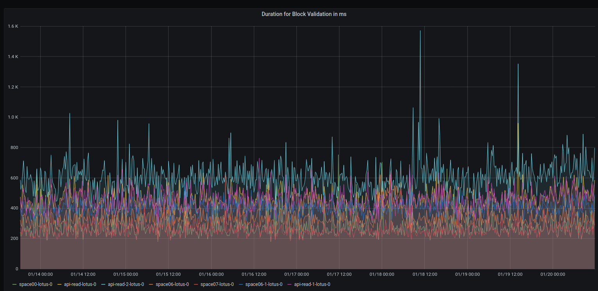Click the api-read-1-lotus-0 legend label
The height and width of the screenshot is (291, 598).
312,284
